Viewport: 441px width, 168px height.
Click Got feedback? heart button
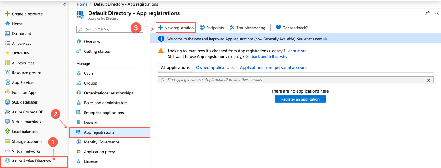pos(292,28)
